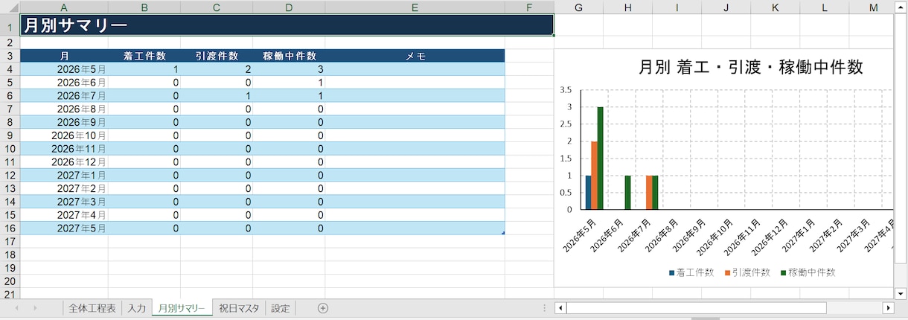The height and width of the screenshot is (320, 908).
Task: Select row 3 header
Action: pyautogui.click(x=10, y=56)
